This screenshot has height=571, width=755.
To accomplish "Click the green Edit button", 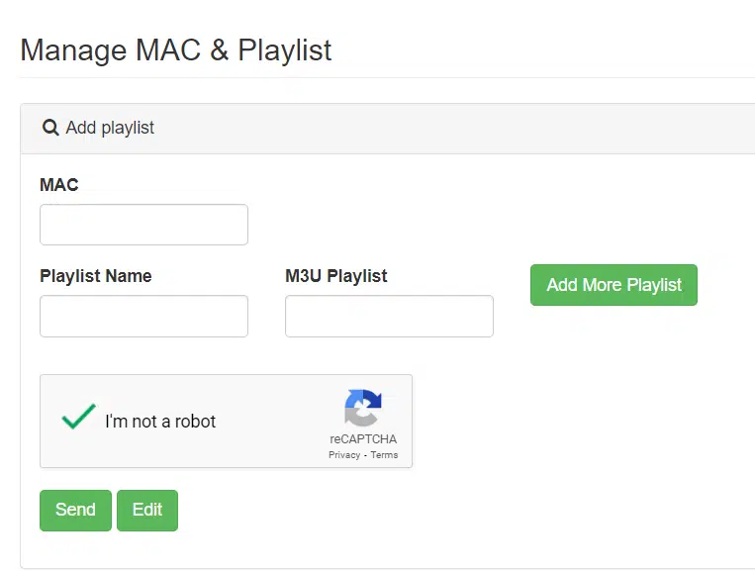I will click(147, 511).
